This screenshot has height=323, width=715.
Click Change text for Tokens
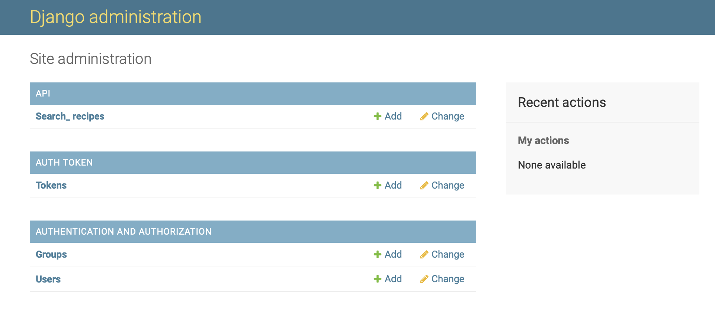[448, 186]
